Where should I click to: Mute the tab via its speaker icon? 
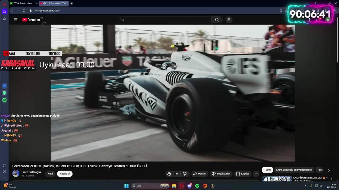coord(44,3)
